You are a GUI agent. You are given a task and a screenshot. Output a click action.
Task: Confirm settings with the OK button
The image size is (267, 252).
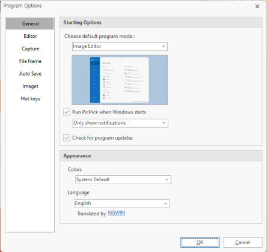pos(200,242)
